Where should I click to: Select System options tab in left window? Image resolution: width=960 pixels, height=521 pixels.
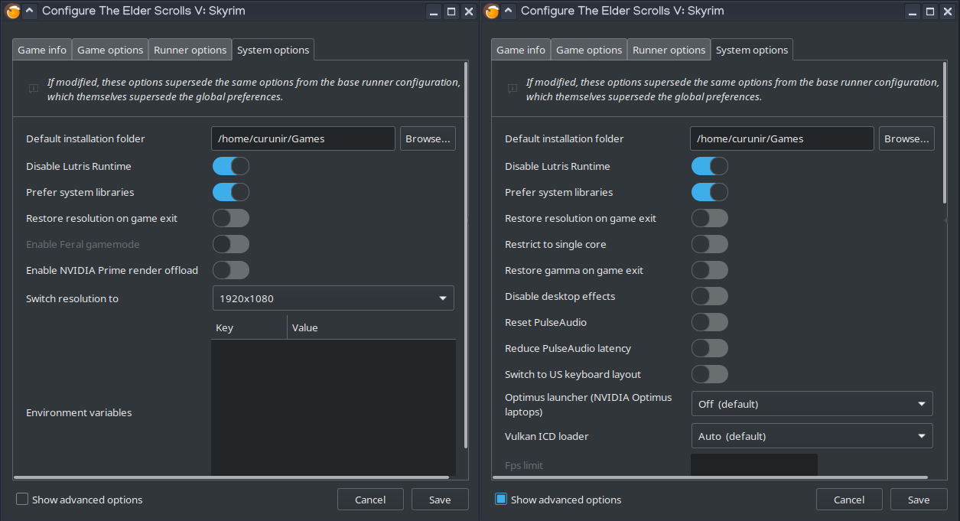[273, 50]
